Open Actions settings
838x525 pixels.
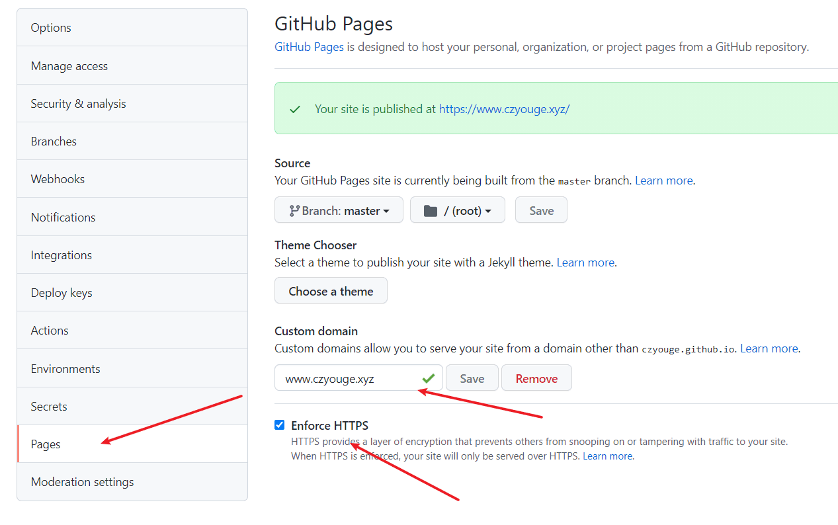132,330
